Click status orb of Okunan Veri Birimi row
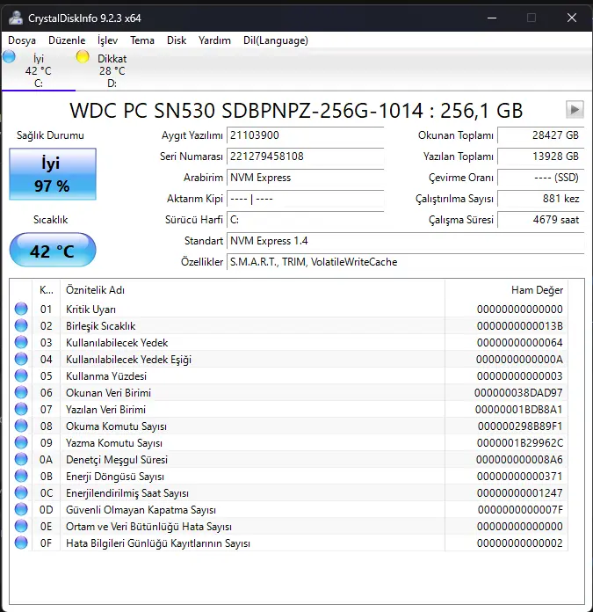 coord(21,392)
